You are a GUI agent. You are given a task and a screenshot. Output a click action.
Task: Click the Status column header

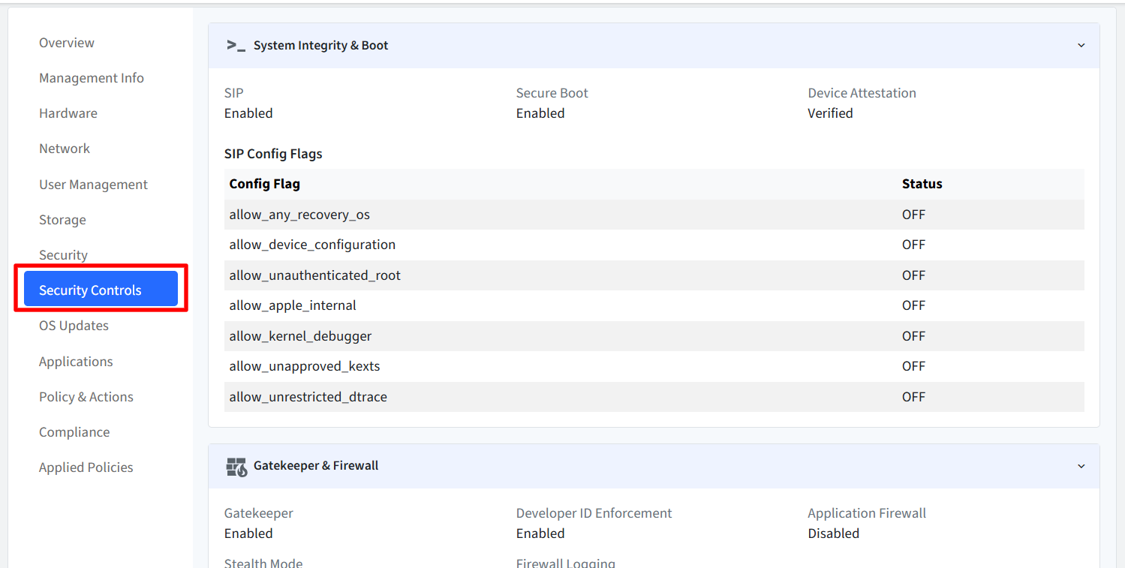[922, 184]
